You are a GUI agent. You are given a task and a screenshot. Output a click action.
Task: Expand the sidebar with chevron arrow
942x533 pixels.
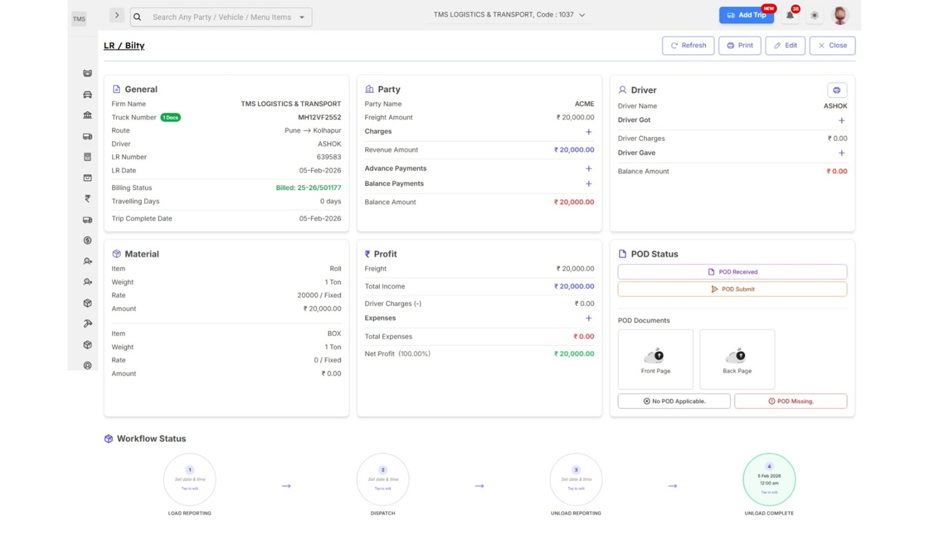click(x=117, y=15)
